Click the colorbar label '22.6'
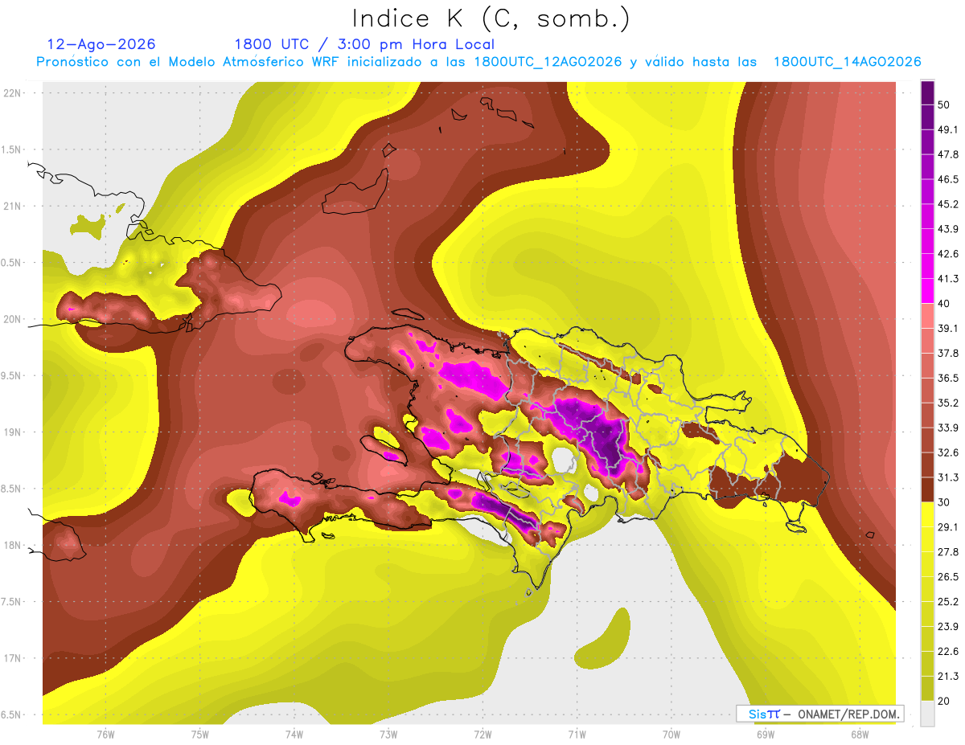 948,651
